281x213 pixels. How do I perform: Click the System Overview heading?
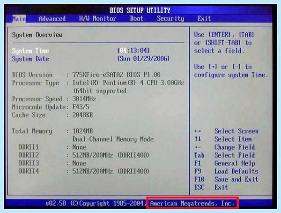pos(37,35)
